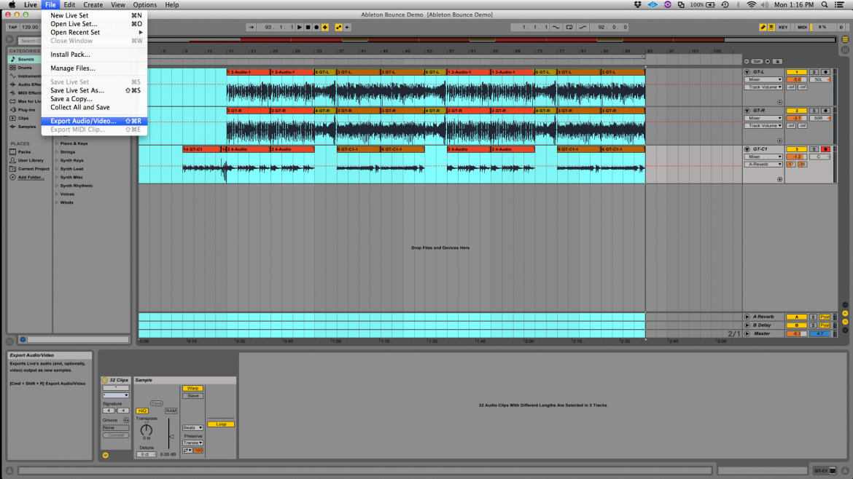The width and height of the screenshot is (853, 479).
Task: Collapse the GT-R track fold triangle
Action: click(x=747, y=111)
